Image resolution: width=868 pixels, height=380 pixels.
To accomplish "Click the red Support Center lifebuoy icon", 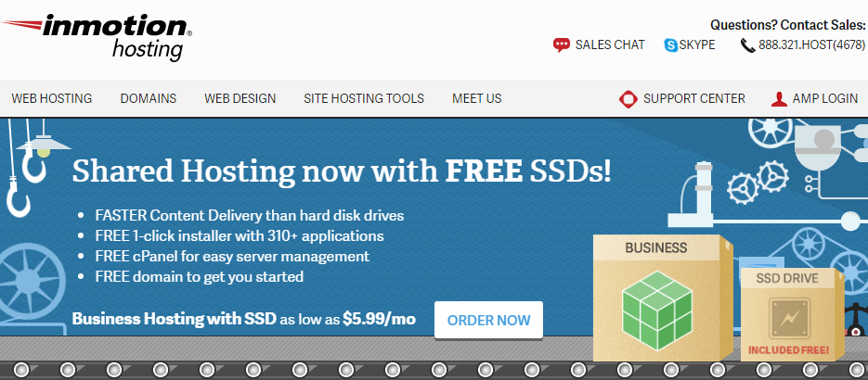I will 628,99.
